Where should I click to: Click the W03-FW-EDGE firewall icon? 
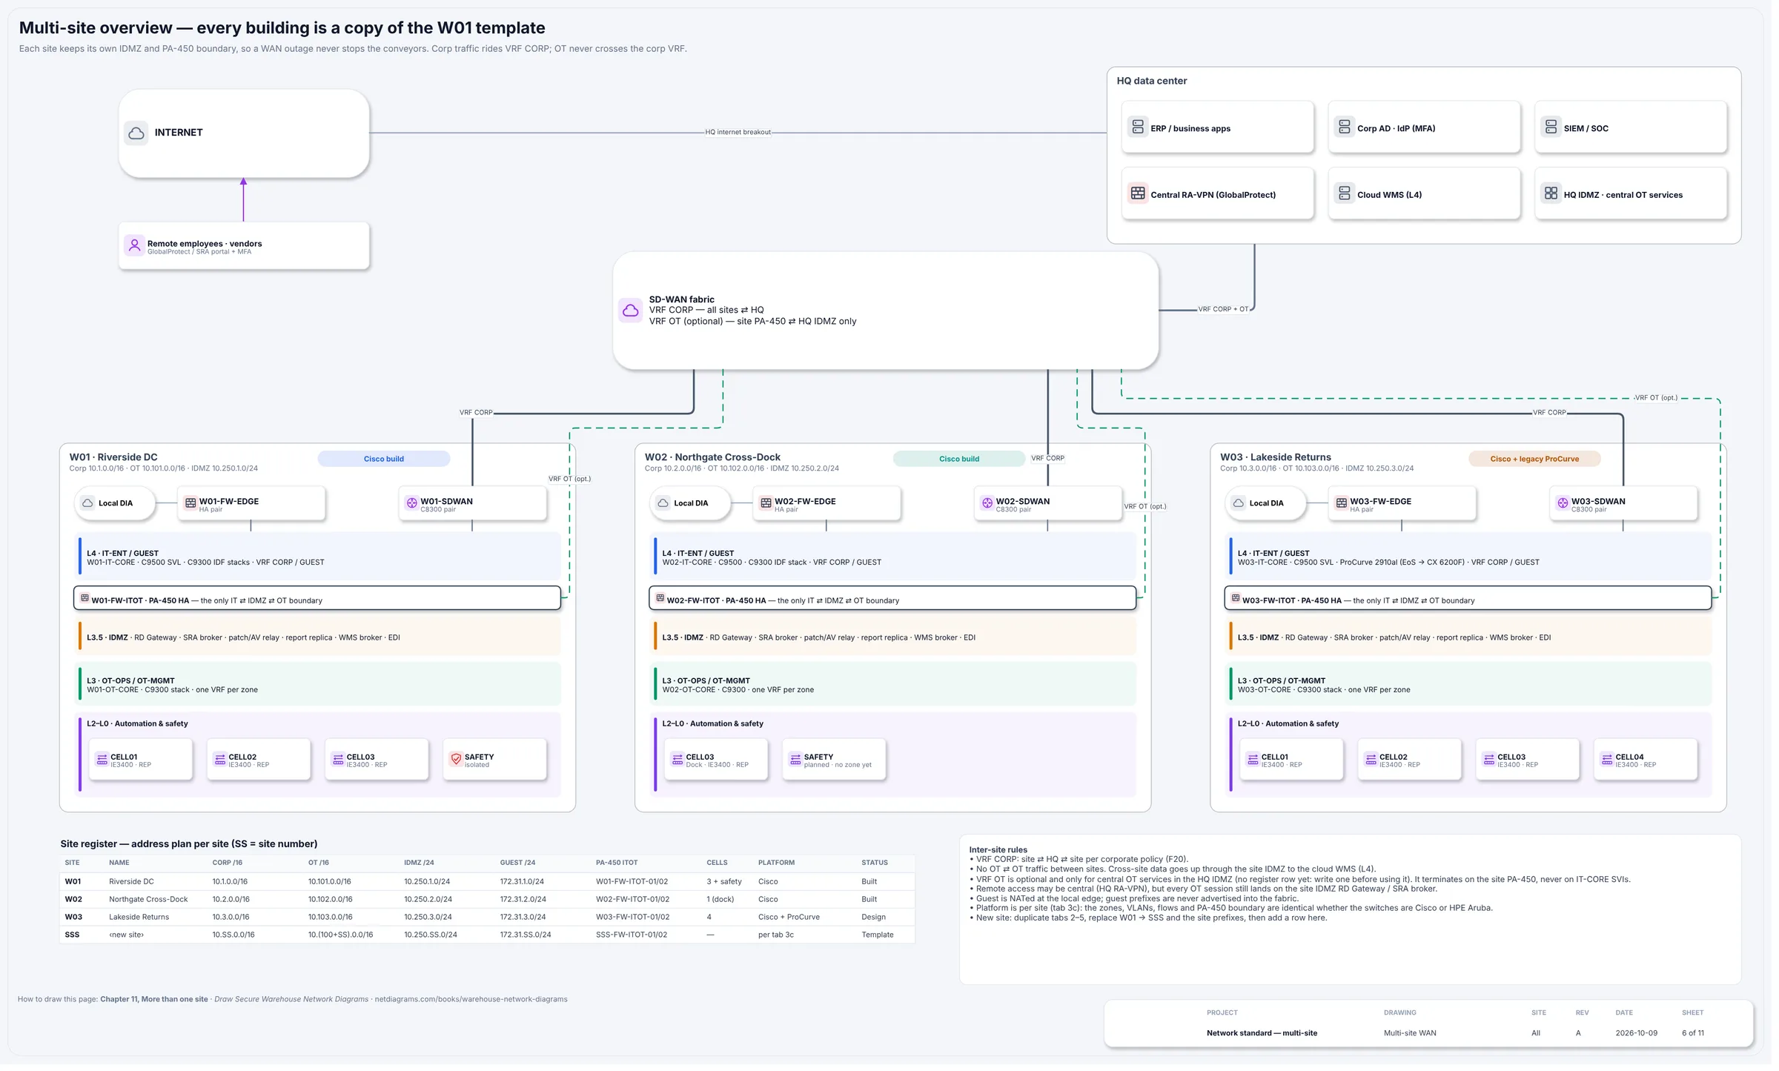1347,505
